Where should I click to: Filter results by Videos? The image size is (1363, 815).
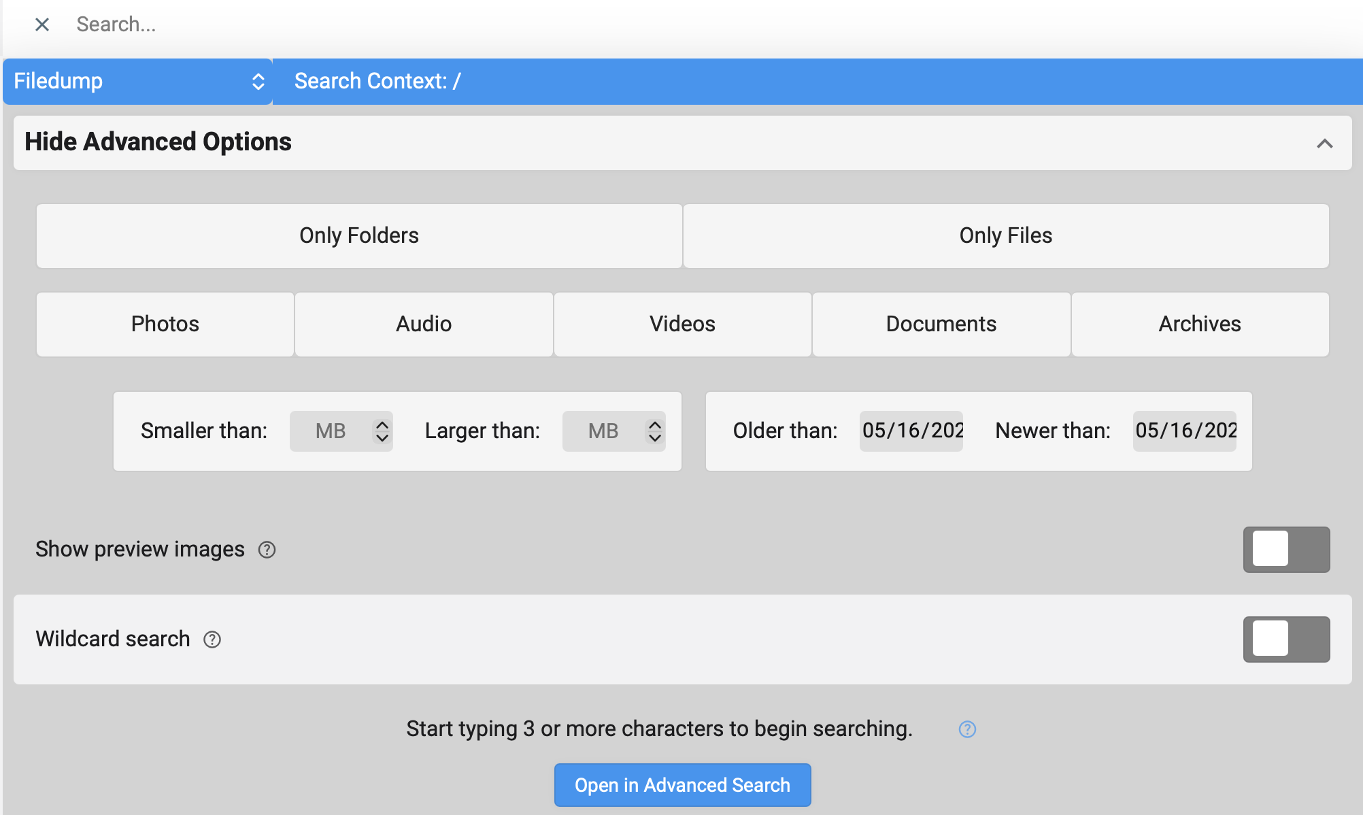(682, 324)
